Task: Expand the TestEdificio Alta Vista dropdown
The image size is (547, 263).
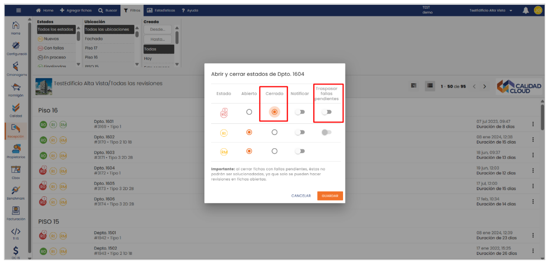Action: tap(491, 11)
